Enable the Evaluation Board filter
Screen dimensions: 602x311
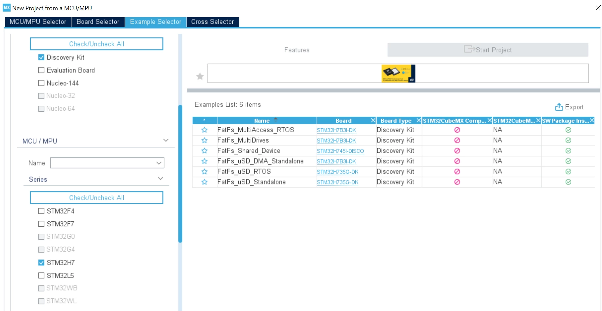pyautogui.click(x=41, y=70)
